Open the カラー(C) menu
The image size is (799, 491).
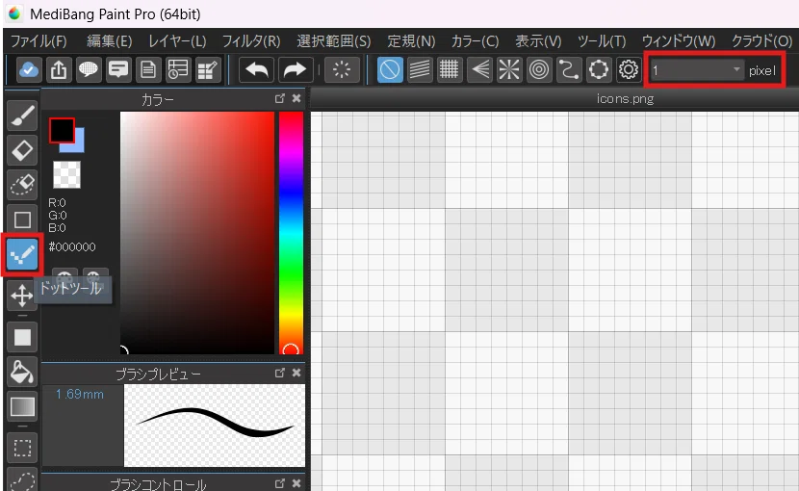coord(475,40)
